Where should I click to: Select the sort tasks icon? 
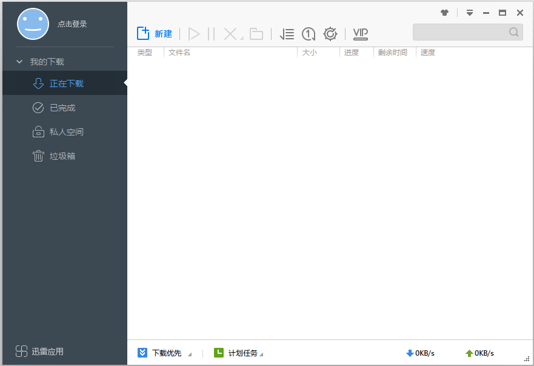pyautogui.click(x=287, y=34)
